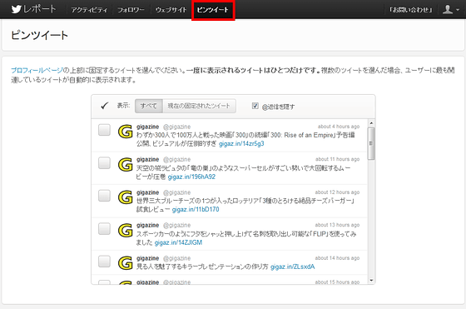Click the checkmark icon in the filter bar
This screenshot has width=466, height=309.
[104, 106]
